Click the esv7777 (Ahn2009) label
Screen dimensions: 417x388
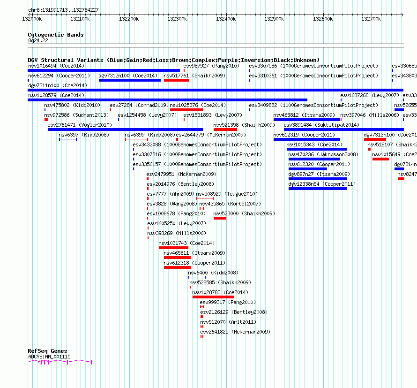pos(171,194)
